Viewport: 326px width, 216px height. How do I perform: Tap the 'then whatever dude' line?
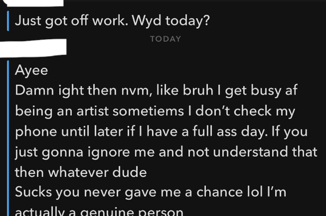point(81,172)
